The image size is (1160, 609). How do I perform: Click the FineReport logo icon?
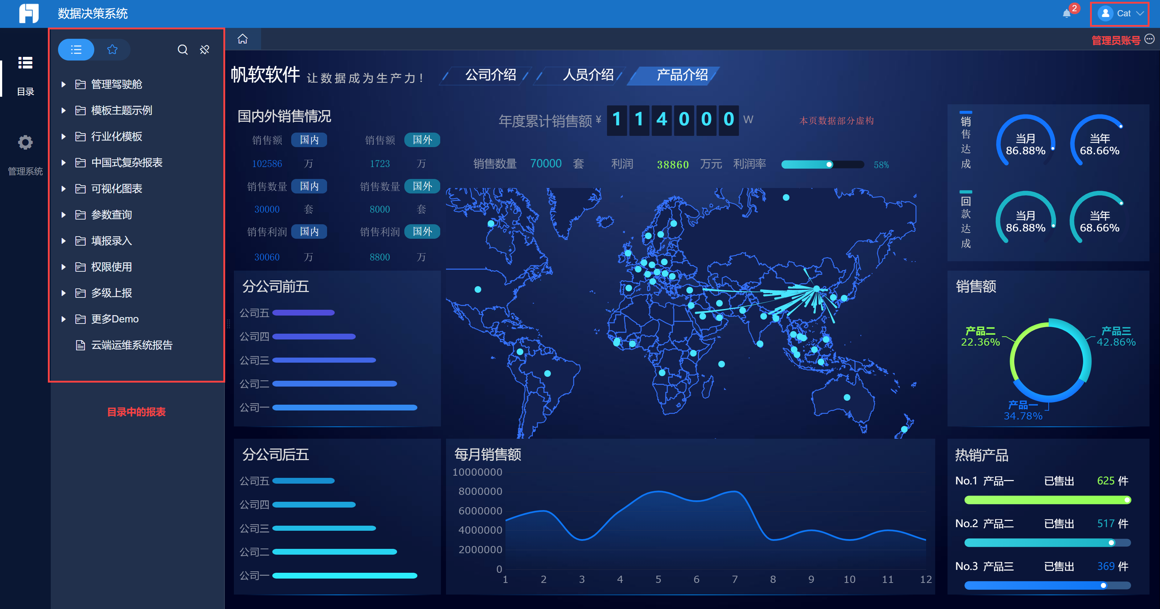28,13
